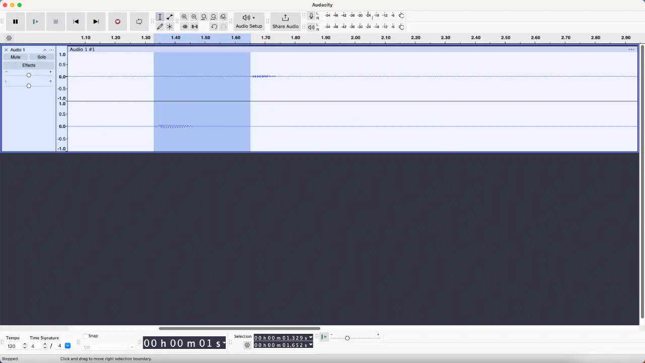Enable the Snap checkbox
This screenshot has width=645, height=363.
tap(85, 336)
